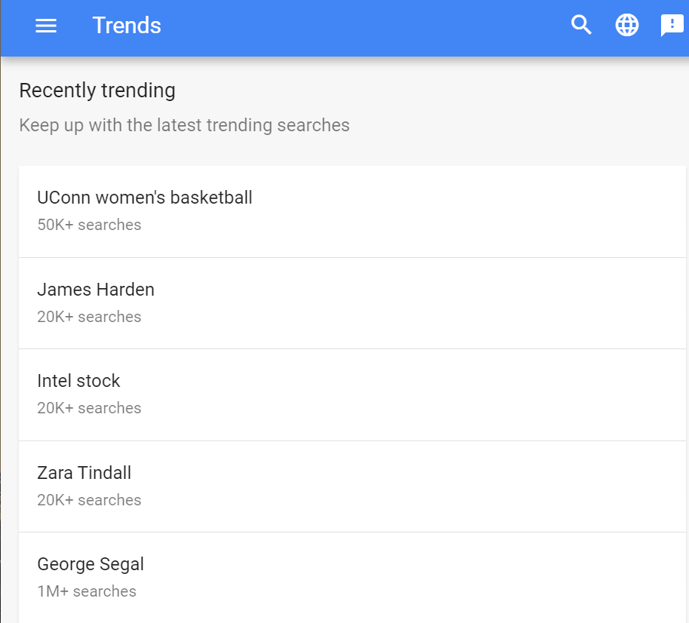Select the George Segal trending item
689x623 pixels.
(x=91, y=564)
